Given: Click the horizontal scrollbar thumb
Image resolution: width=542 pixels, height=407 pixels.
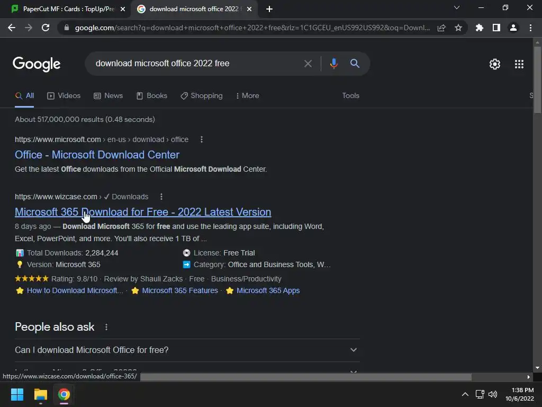Looking at the screenshot, I should [306, 377].
